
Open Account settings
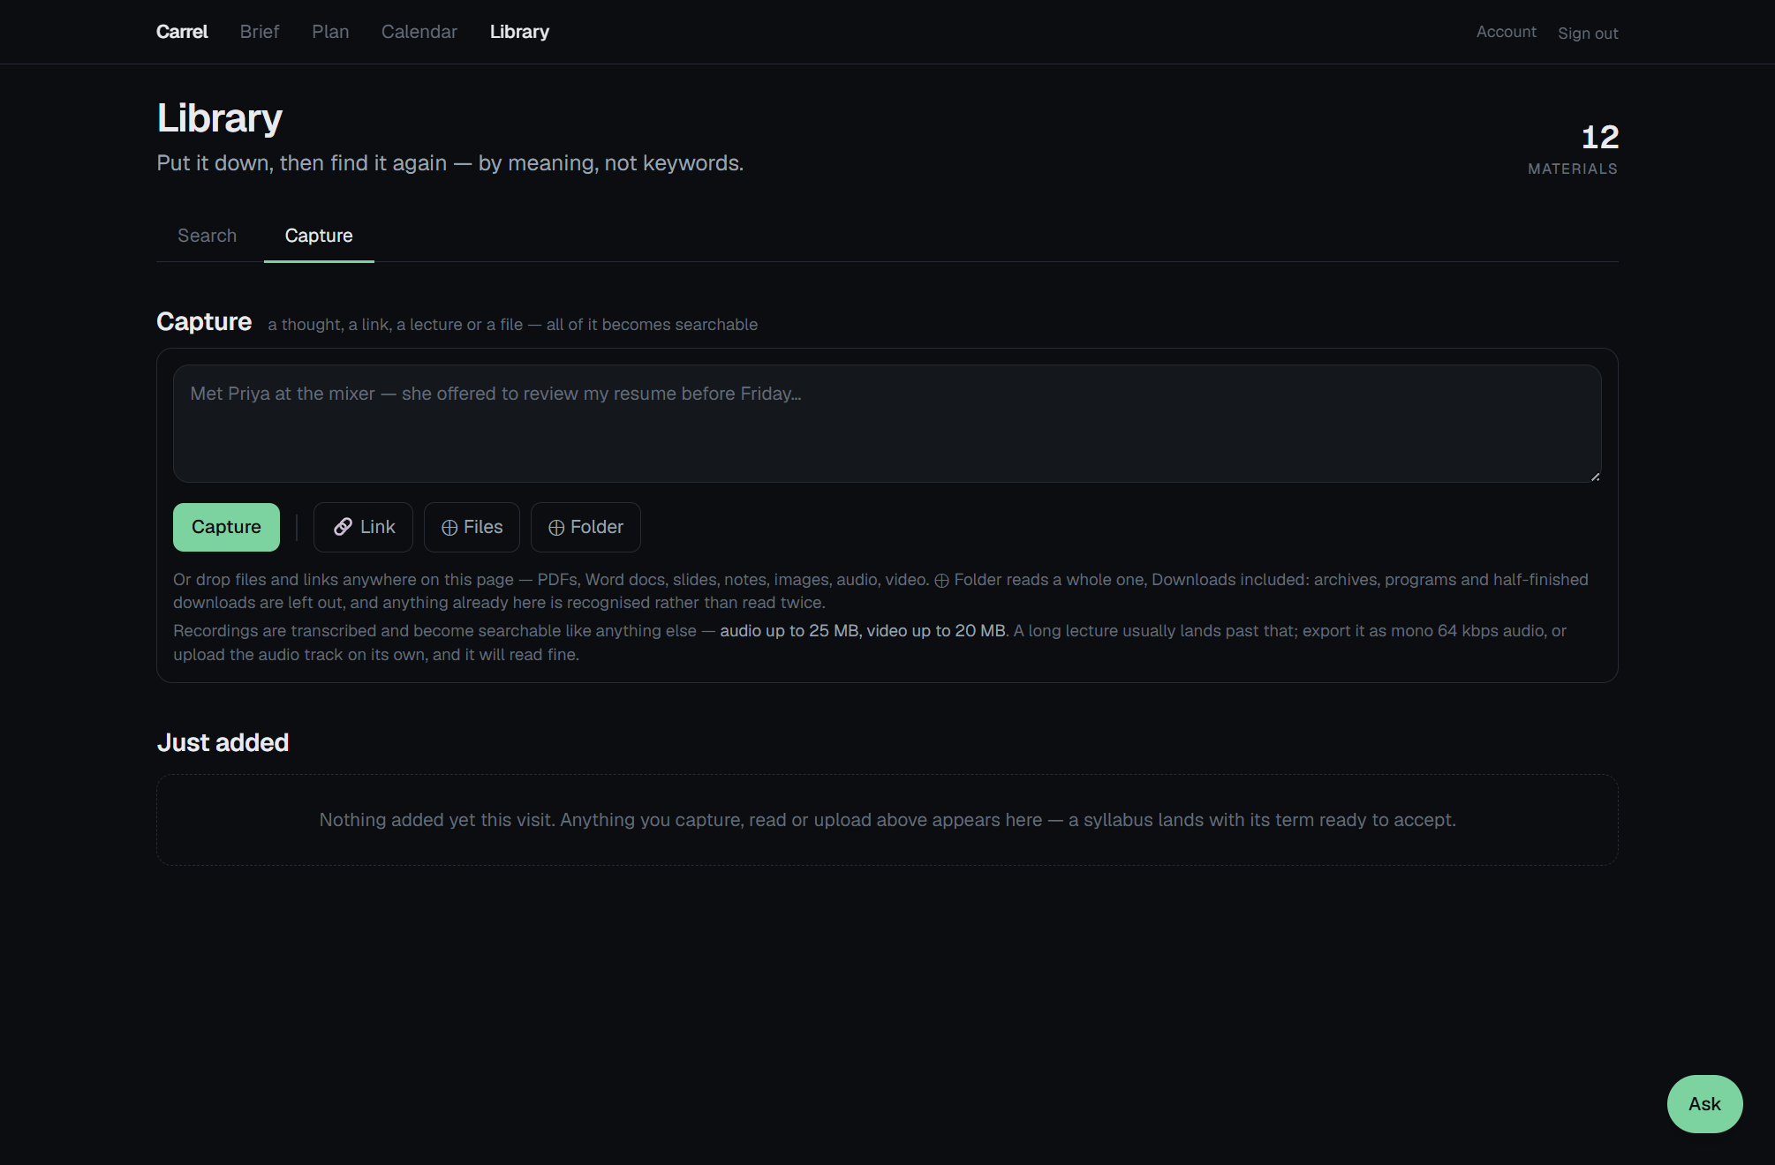pos(1506,32)
